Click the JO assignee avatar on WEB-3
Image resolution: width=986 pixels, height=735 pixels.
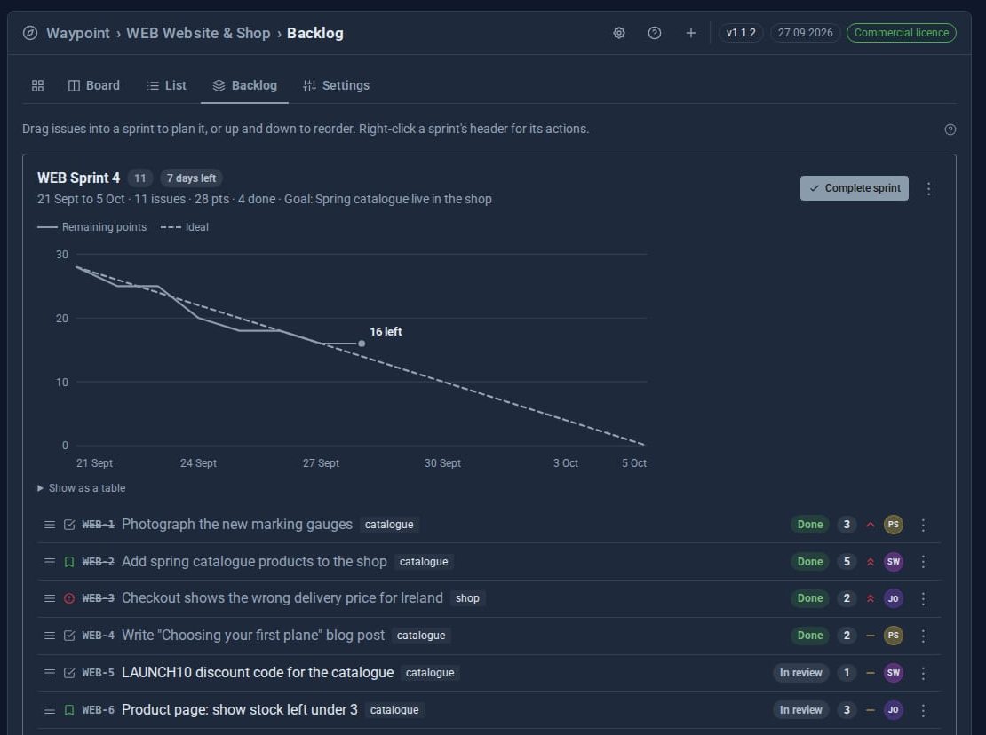pyautogui.click(x=893, y=598)
